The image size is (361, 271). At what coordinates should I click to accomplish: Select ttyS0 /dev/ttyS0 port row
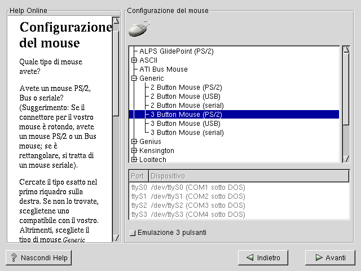click(188, 187)
